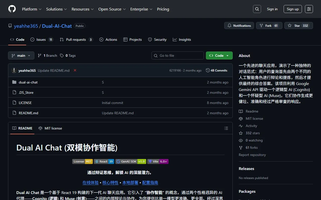
Task: Click the 48 Commits history icon
Action: coord(208,70)
